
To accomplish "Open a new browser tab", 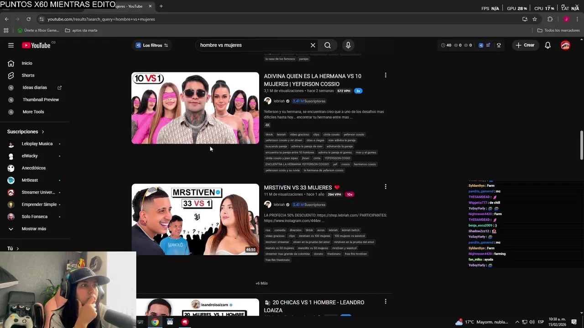I will [161, 6].
